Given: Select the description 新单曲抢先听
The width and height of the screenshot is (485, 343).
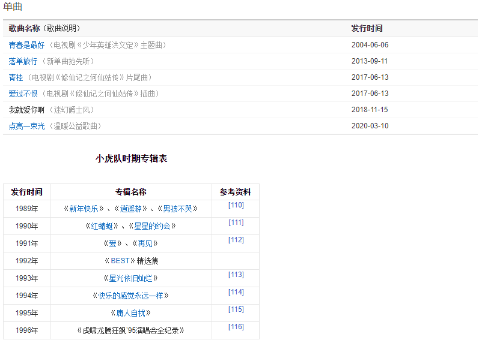Looking at the screenshot, I should click(68, 61).
